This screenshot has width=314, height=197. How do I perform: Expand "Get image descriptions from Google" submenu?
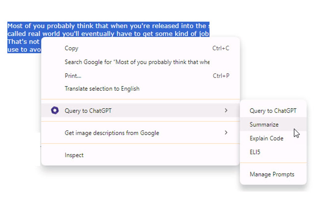click(x=226, y=133)
